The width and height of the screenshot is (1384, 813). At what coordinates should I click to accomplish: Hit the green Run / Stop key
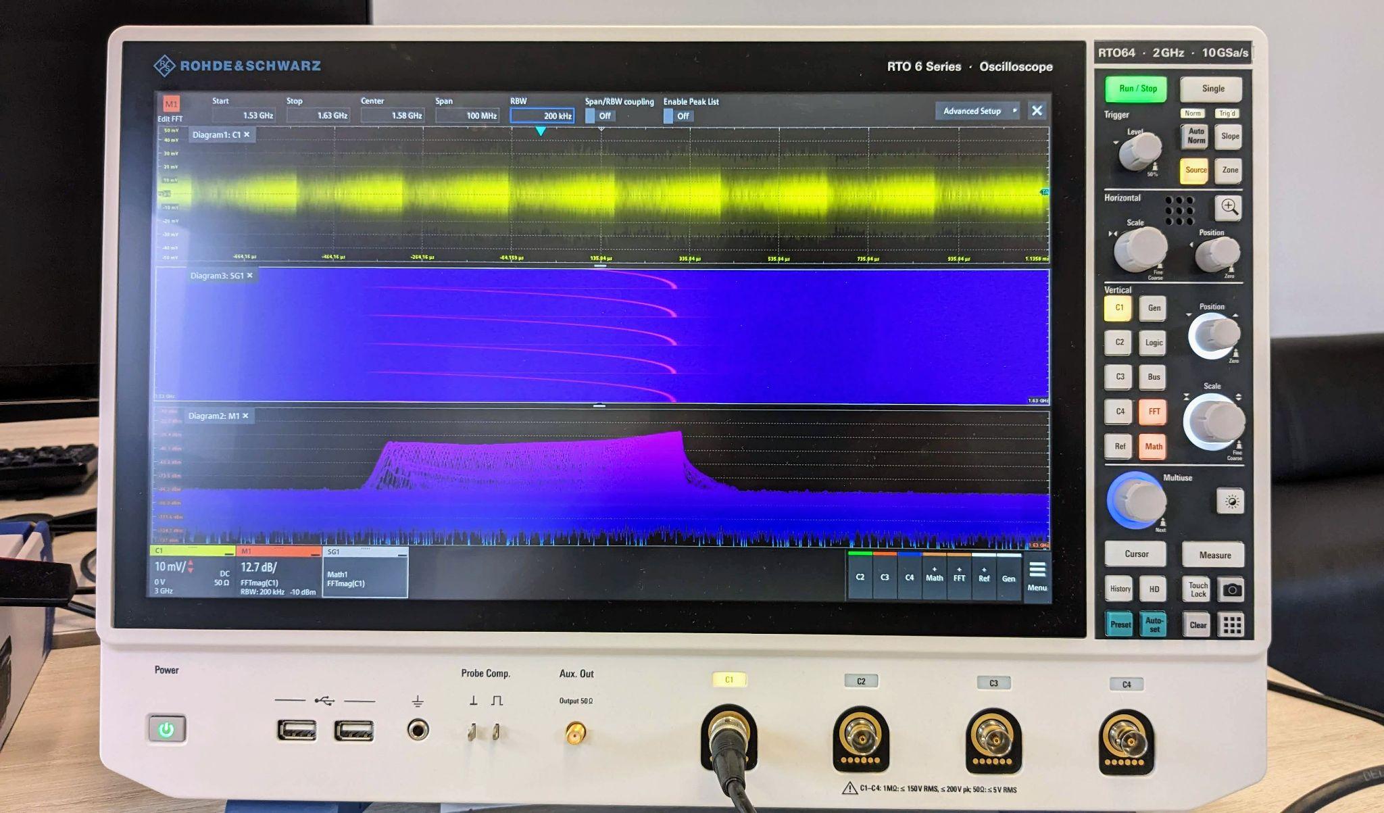point(1137,89)
